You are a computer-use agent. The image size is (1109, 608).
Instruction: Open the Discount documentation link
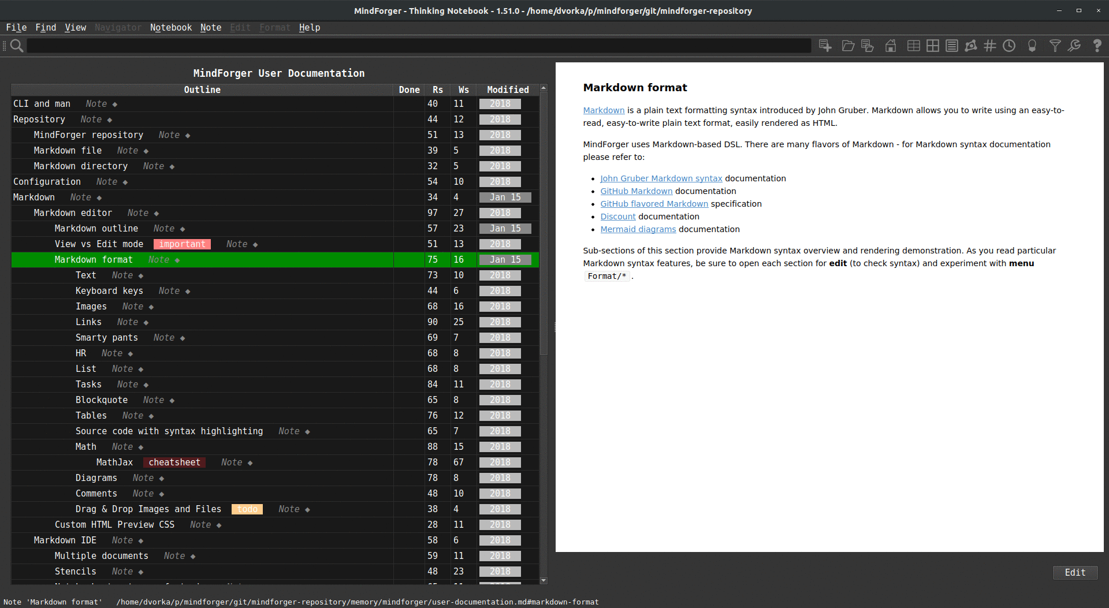pos(617,217)
